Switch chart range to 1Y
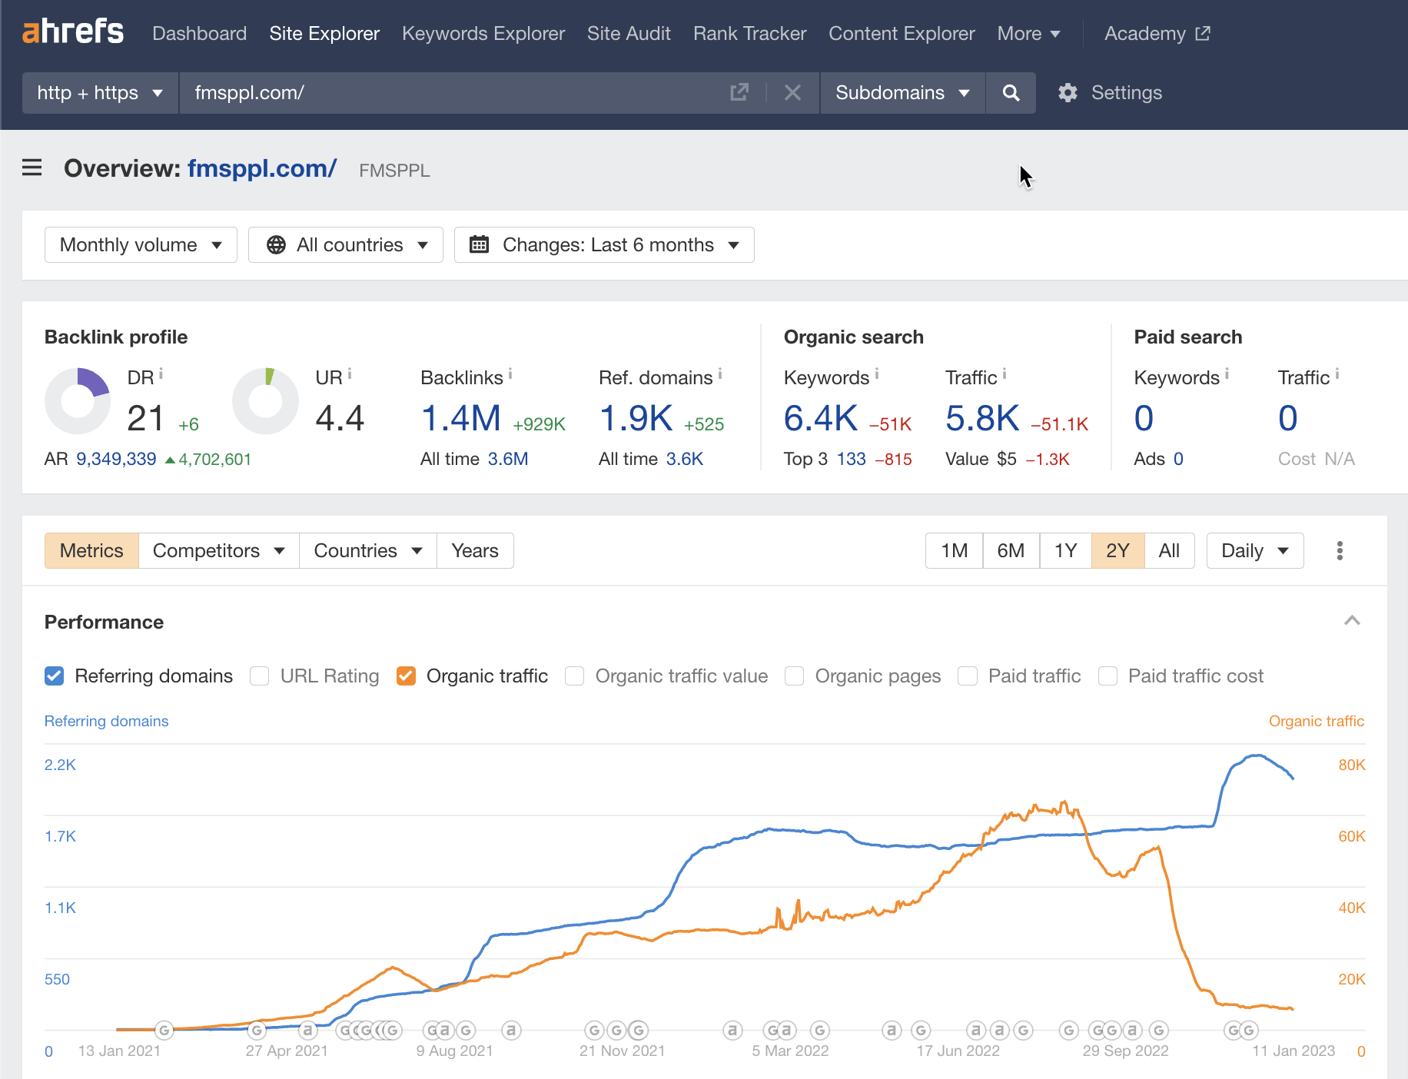The height and width of the screenshot is (1079, 1408). coord(1065,550)
